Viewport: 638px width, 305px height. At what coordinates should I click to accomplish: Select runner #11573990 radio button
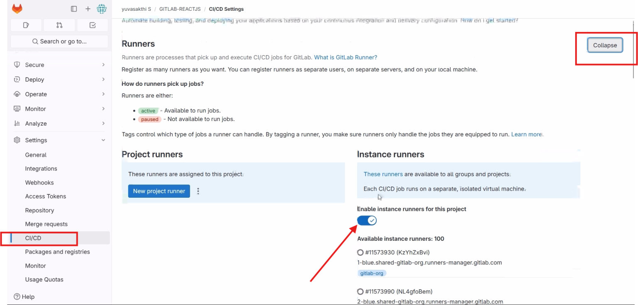click(360, 291)
